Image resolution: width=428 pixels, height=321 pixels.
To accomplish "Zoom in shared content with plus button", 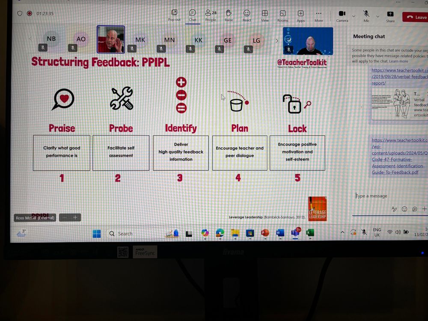I will [75, 217].
